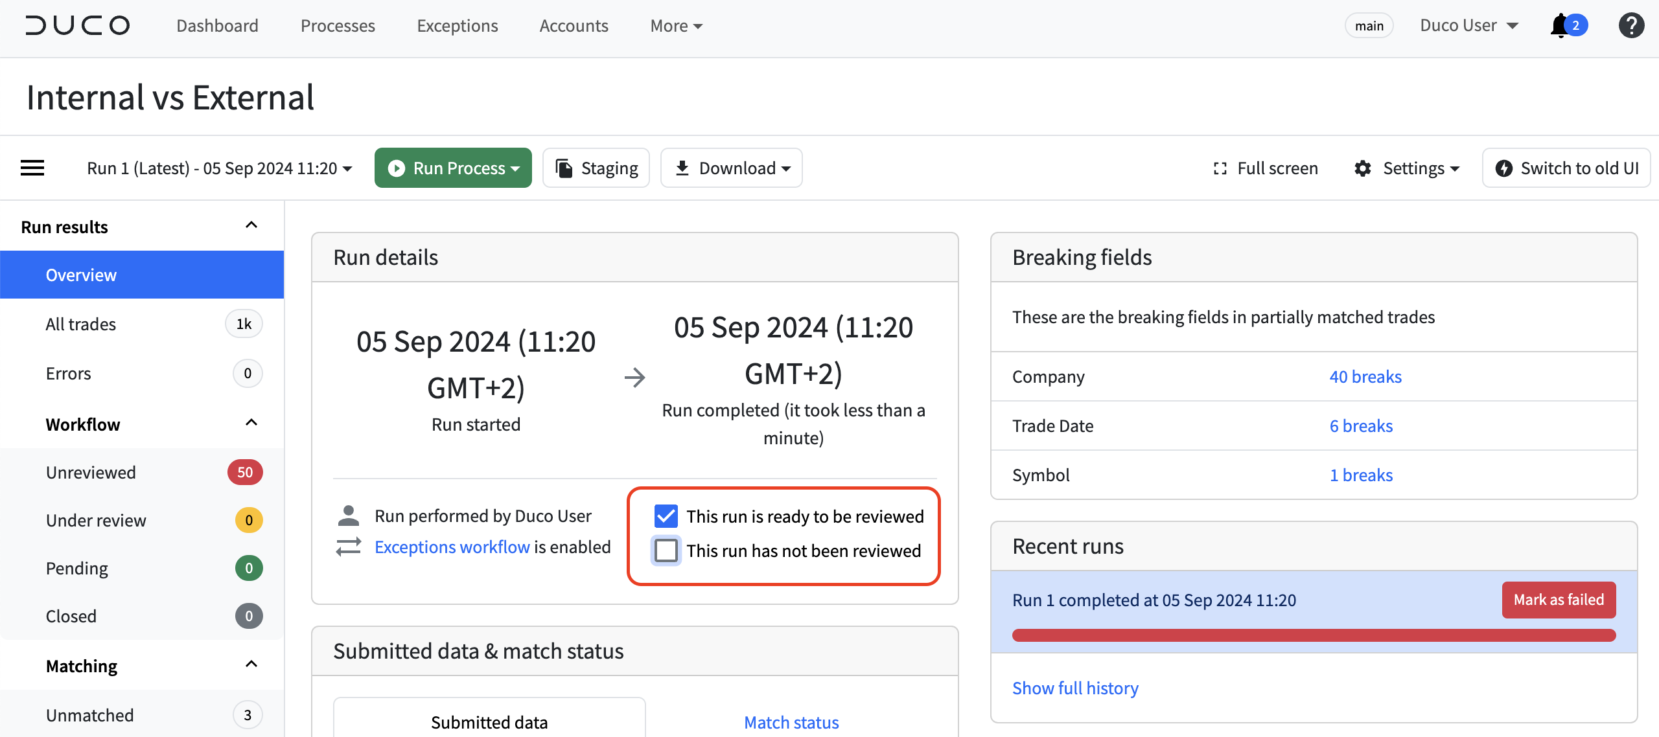The height and width of the screenshot is (737, 1659).
Task: Open the Settings dropdown
Action: coord(1406,168)
